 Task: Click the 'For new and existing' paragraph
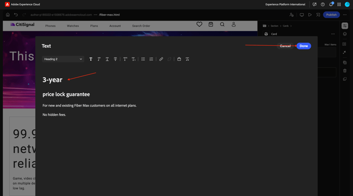click(89, 106)
